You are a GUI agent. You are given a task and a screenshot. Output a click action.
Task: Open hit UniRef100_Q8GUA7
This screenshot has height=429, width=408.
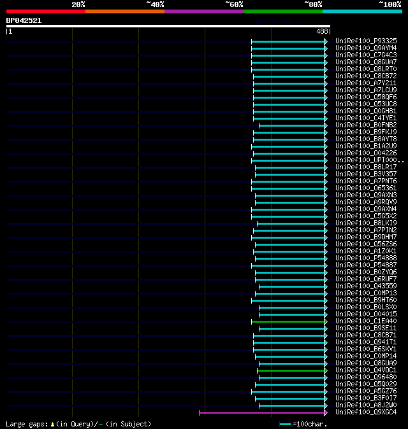(366, 62)
